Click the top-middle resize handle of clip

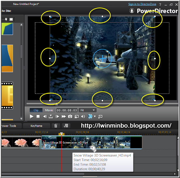[x=102, y=16]
